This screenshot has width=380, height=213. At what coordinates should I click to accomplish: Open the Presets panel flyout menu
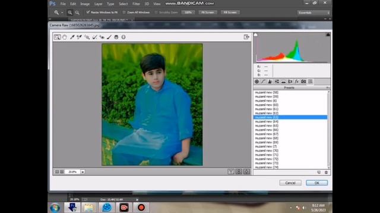328,88
